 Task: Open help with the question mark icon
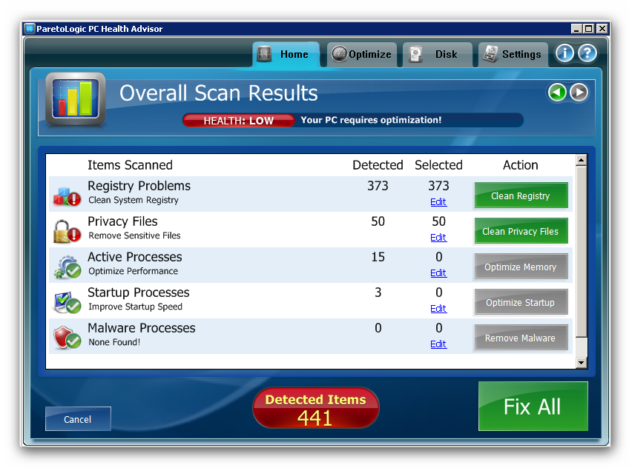pyautogui.click(x=587, y=53)
